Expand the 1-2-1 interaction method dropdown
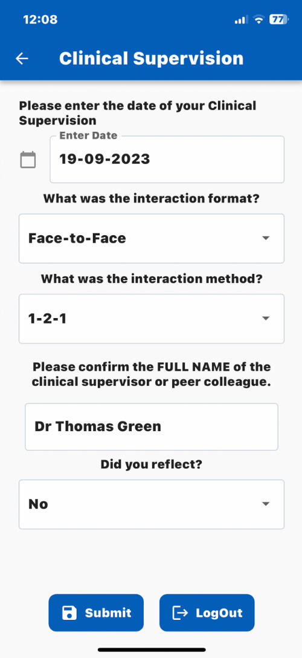Screen dimensions: 302x658 pos(152,319)
